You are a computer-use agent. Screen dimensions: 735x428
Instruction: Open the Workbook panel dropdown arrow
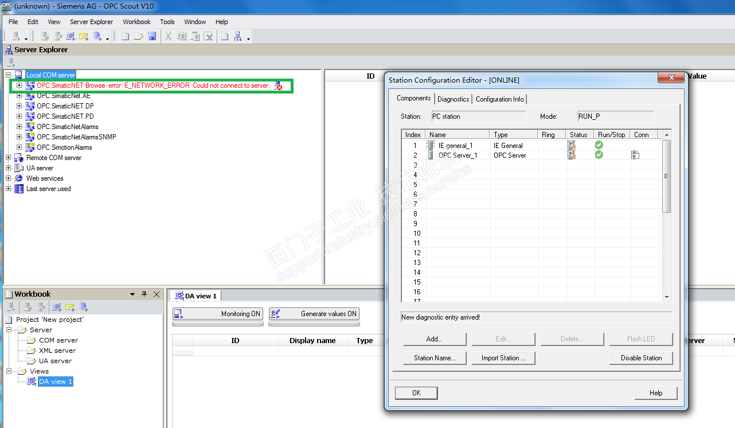point(133,294)
